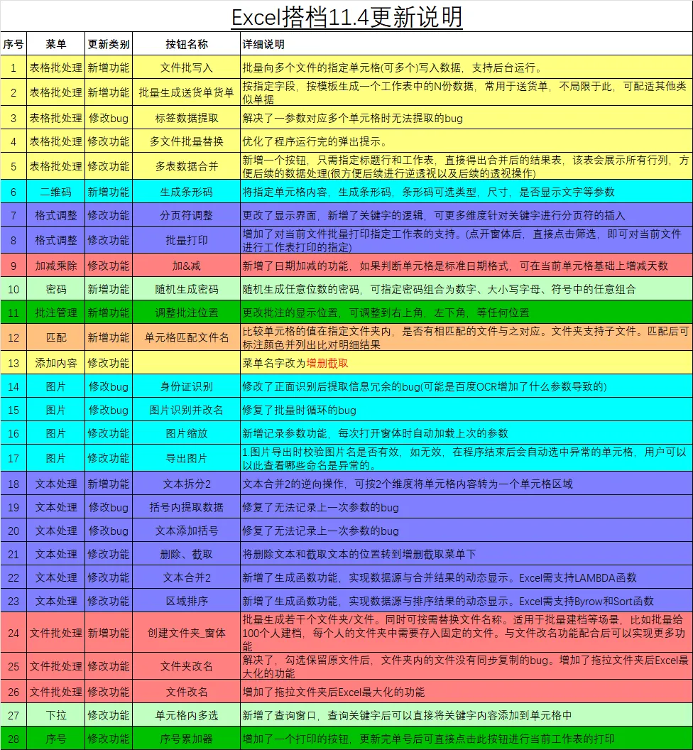Click the 括号内提取数据 cell

pyautogui.click(x=187, y=507)
